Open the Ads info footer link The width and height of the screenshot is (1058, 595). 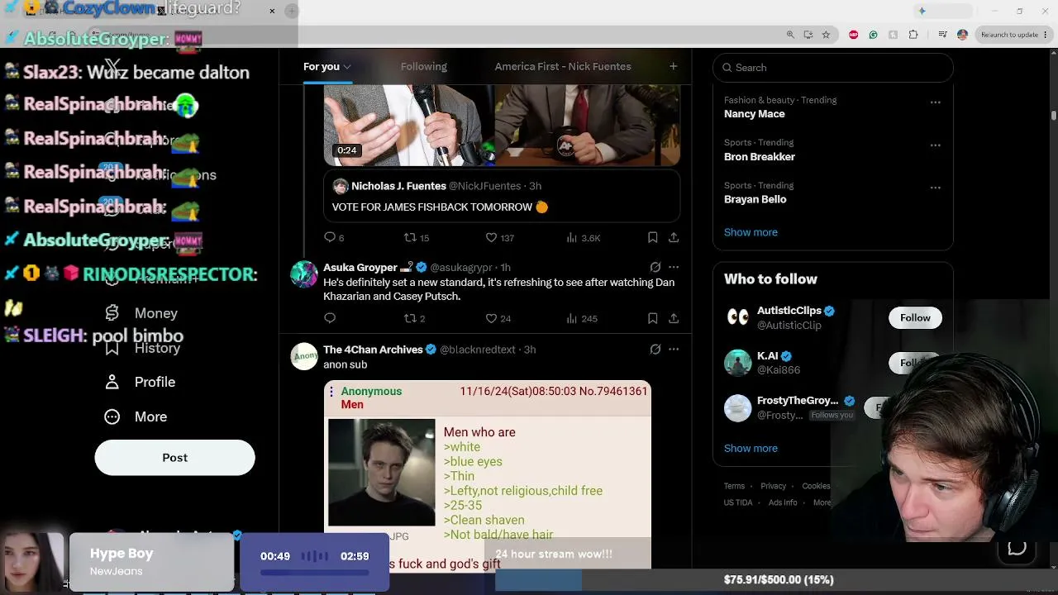pyautogui.click(x=783, y=502)
